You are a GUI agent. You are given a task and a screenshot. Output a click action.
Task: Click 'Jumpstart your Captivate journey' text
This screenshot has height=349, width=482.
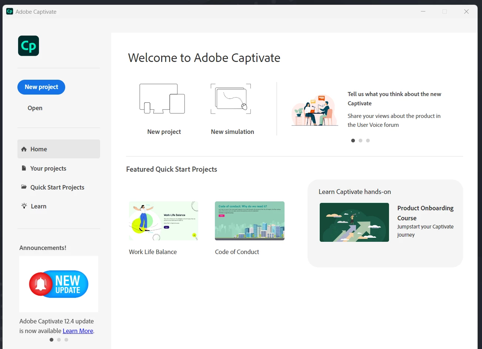click(425, 231)
